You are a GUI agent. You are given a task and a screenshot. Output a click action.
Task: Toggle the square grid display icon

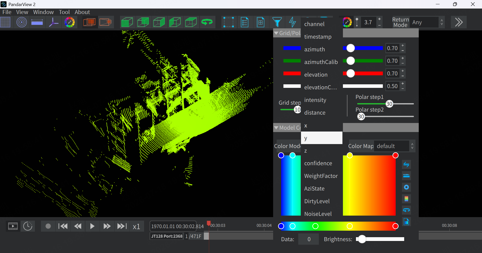[x=5, y=22]
